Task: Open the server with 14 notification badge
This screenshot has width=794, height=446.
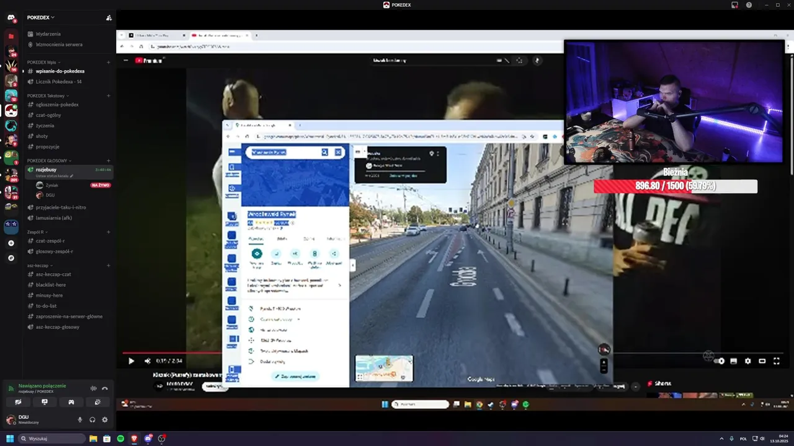Action: tap(11, 66)
